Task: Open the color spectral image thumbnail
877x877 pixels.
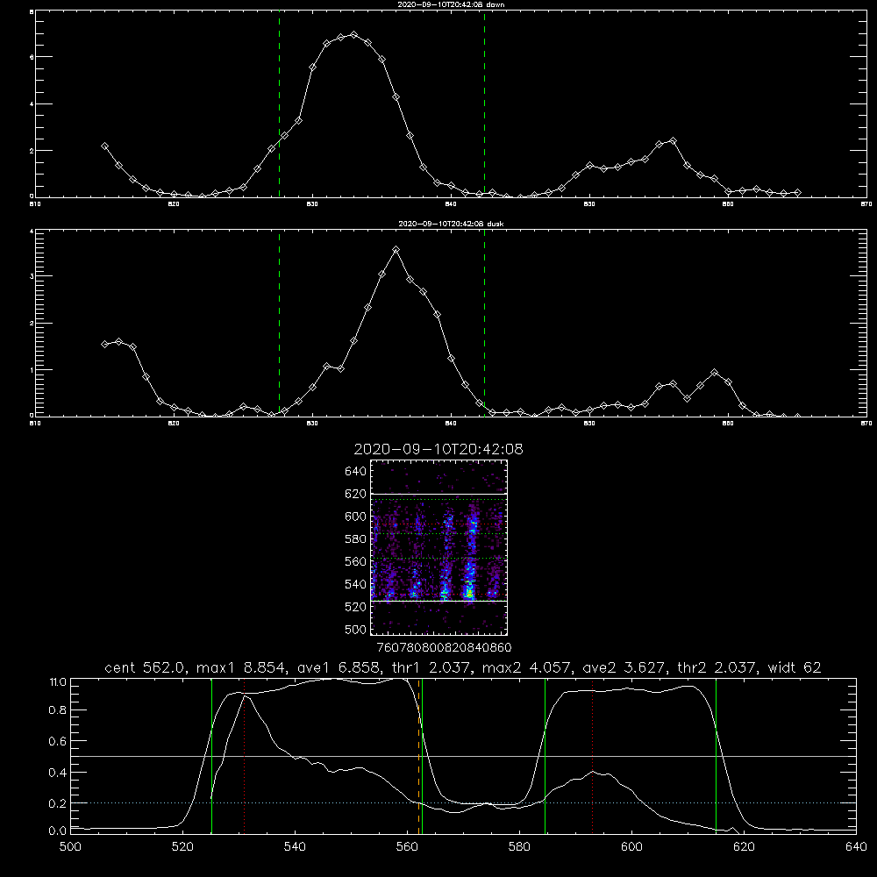Action: pyautogui.click(x=439, y=547)
